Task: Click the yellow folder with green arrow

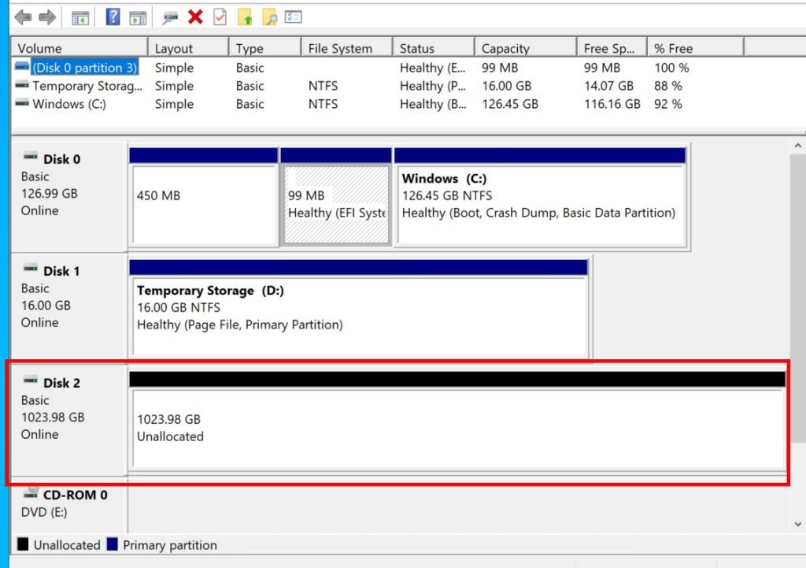Action: 246,17
